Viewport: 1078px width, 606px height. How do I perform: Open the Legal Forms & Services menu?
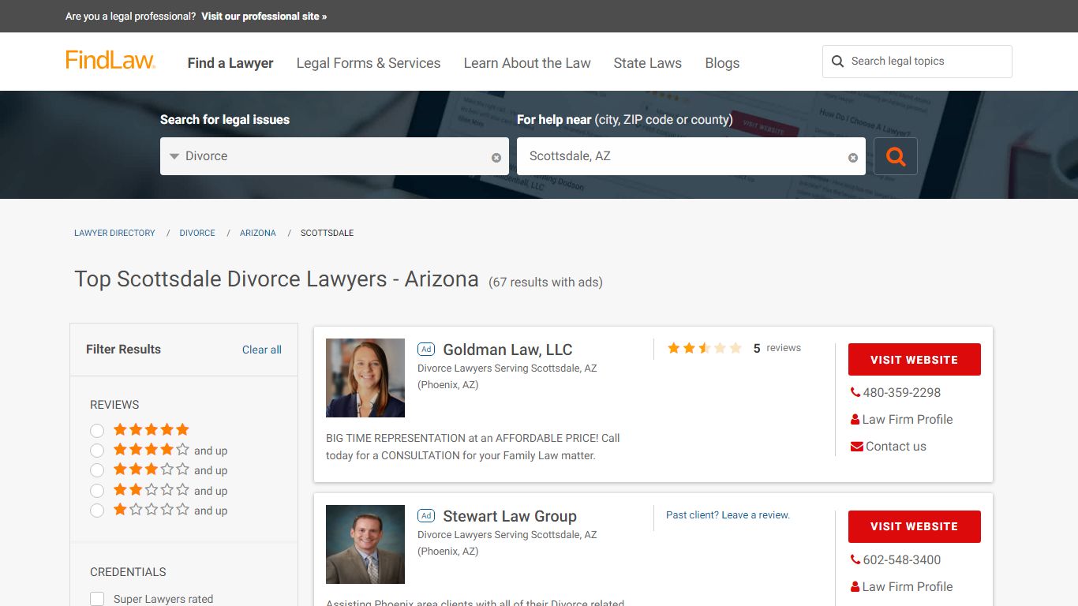click(x=369, y=63)
